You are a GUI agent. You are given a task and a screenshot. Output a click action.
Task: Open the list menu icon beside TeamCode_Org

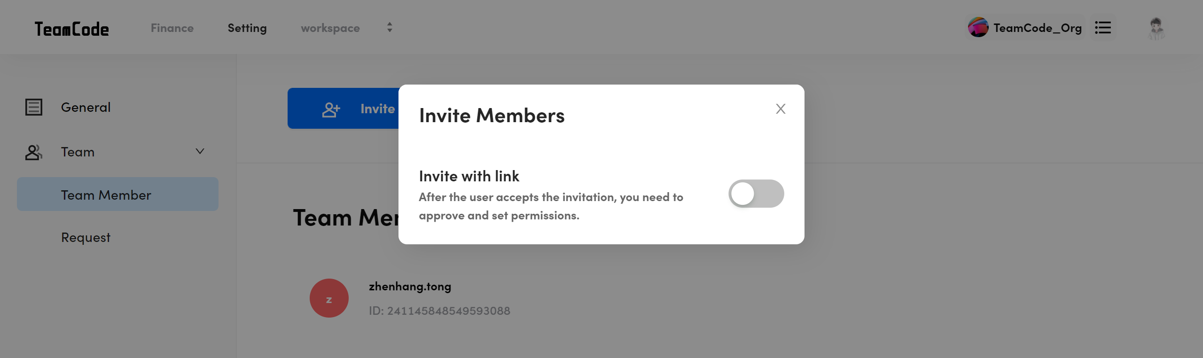pyautogui.click(x=1103, y=28)
